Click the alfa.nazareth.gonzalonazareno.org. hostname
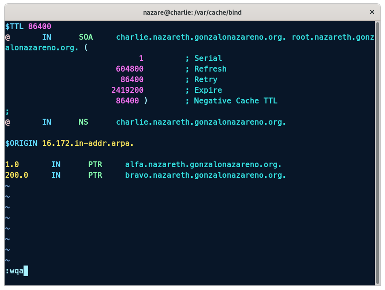 204,164
